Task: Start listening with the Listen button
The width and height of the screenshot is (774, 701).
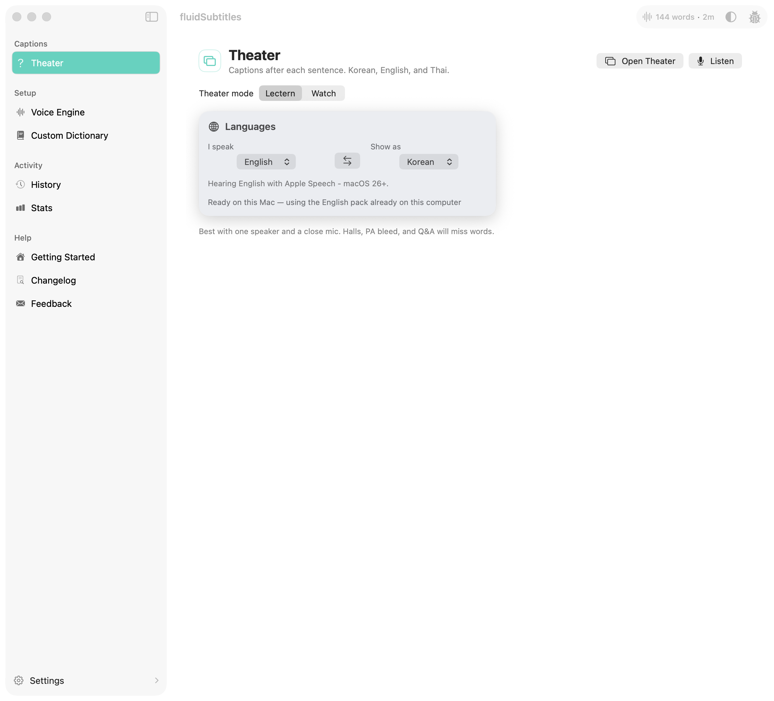Action: tap(715, 61)
